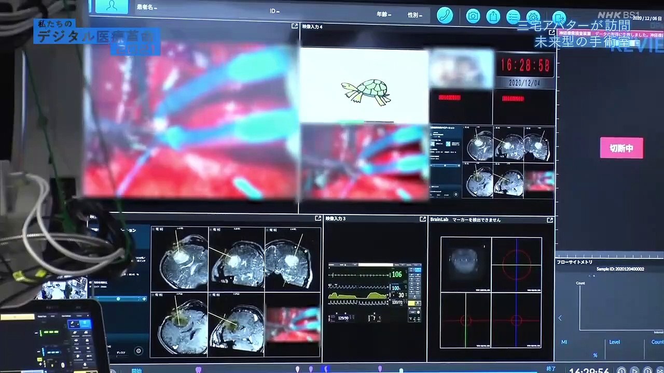The width and height of the screenshot is (664, 373).
Task: Select the smaller surgical video below the turtle
Action: [365, 162]
